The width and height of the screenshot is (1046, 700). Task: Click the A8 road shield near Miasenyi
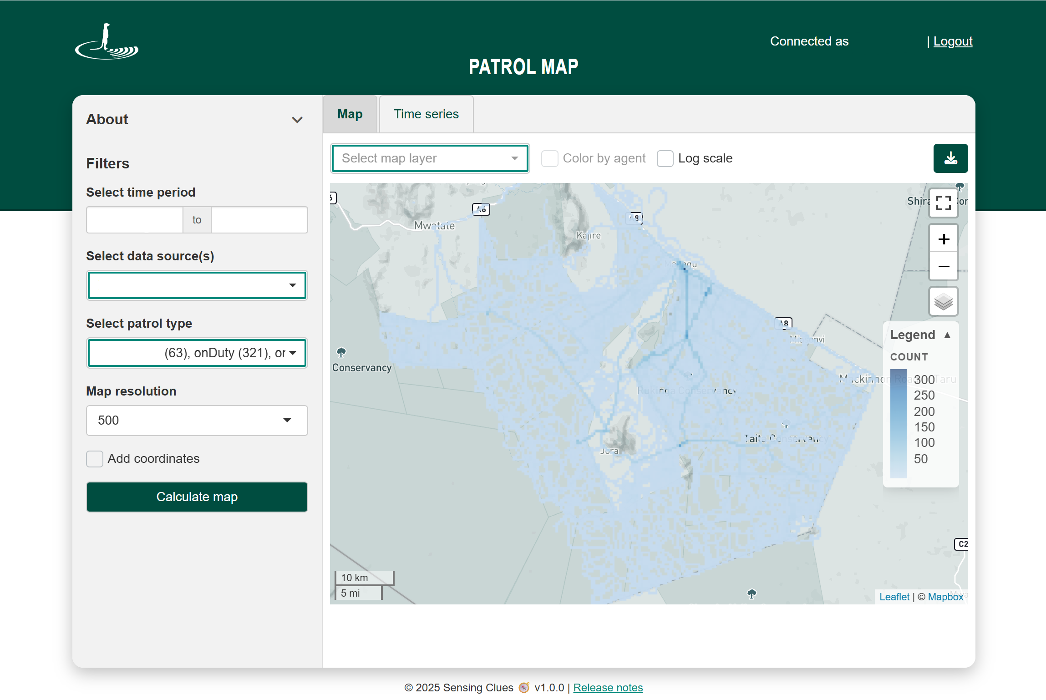pos(783,323)
